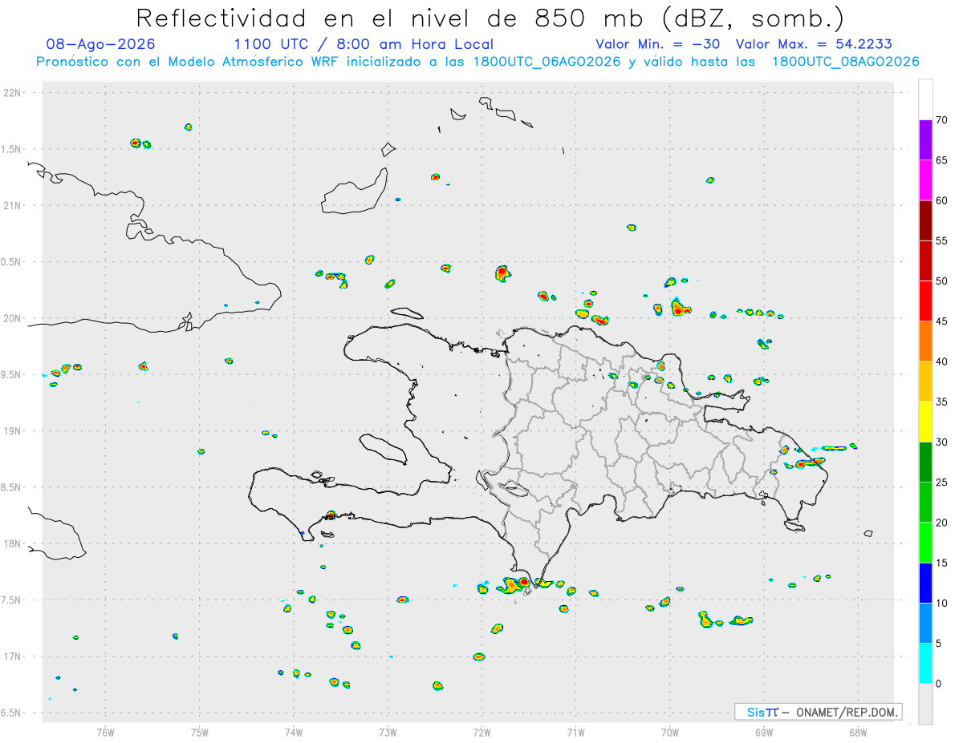Image resolution: width=963 pixels, height=743 pixels.
Task: Select the magenta 60-65 dBZ swatch
Action: coord(925,180)
